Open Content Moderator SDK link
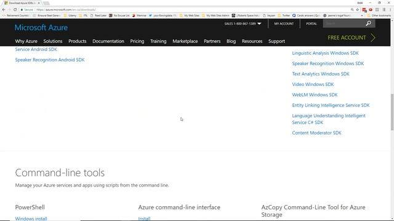Image resolution: width=394 pixels, height=221 pixels. [316, 133]
